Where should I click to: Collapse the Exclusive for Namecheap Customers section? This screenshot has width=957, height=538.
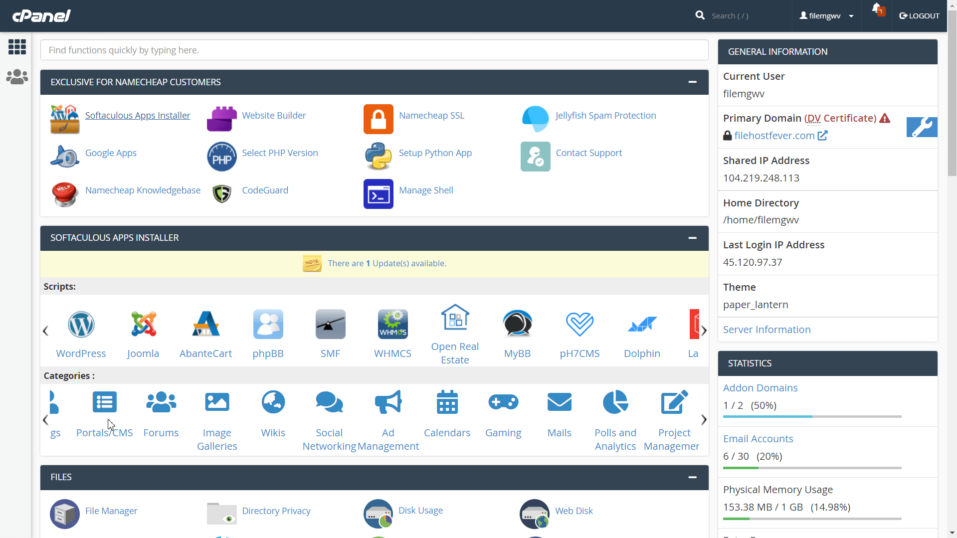(692, 82)
